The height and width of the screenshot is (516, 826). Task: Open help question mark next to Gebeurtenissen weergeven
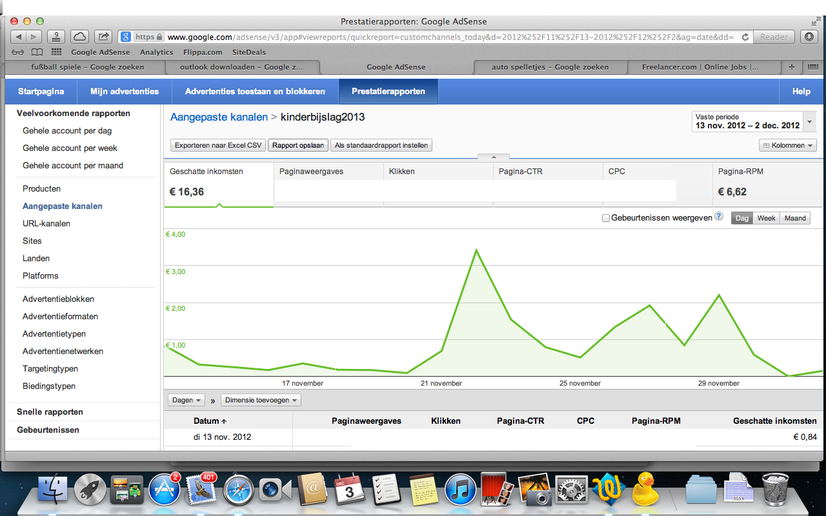click(x=719, y=217)
